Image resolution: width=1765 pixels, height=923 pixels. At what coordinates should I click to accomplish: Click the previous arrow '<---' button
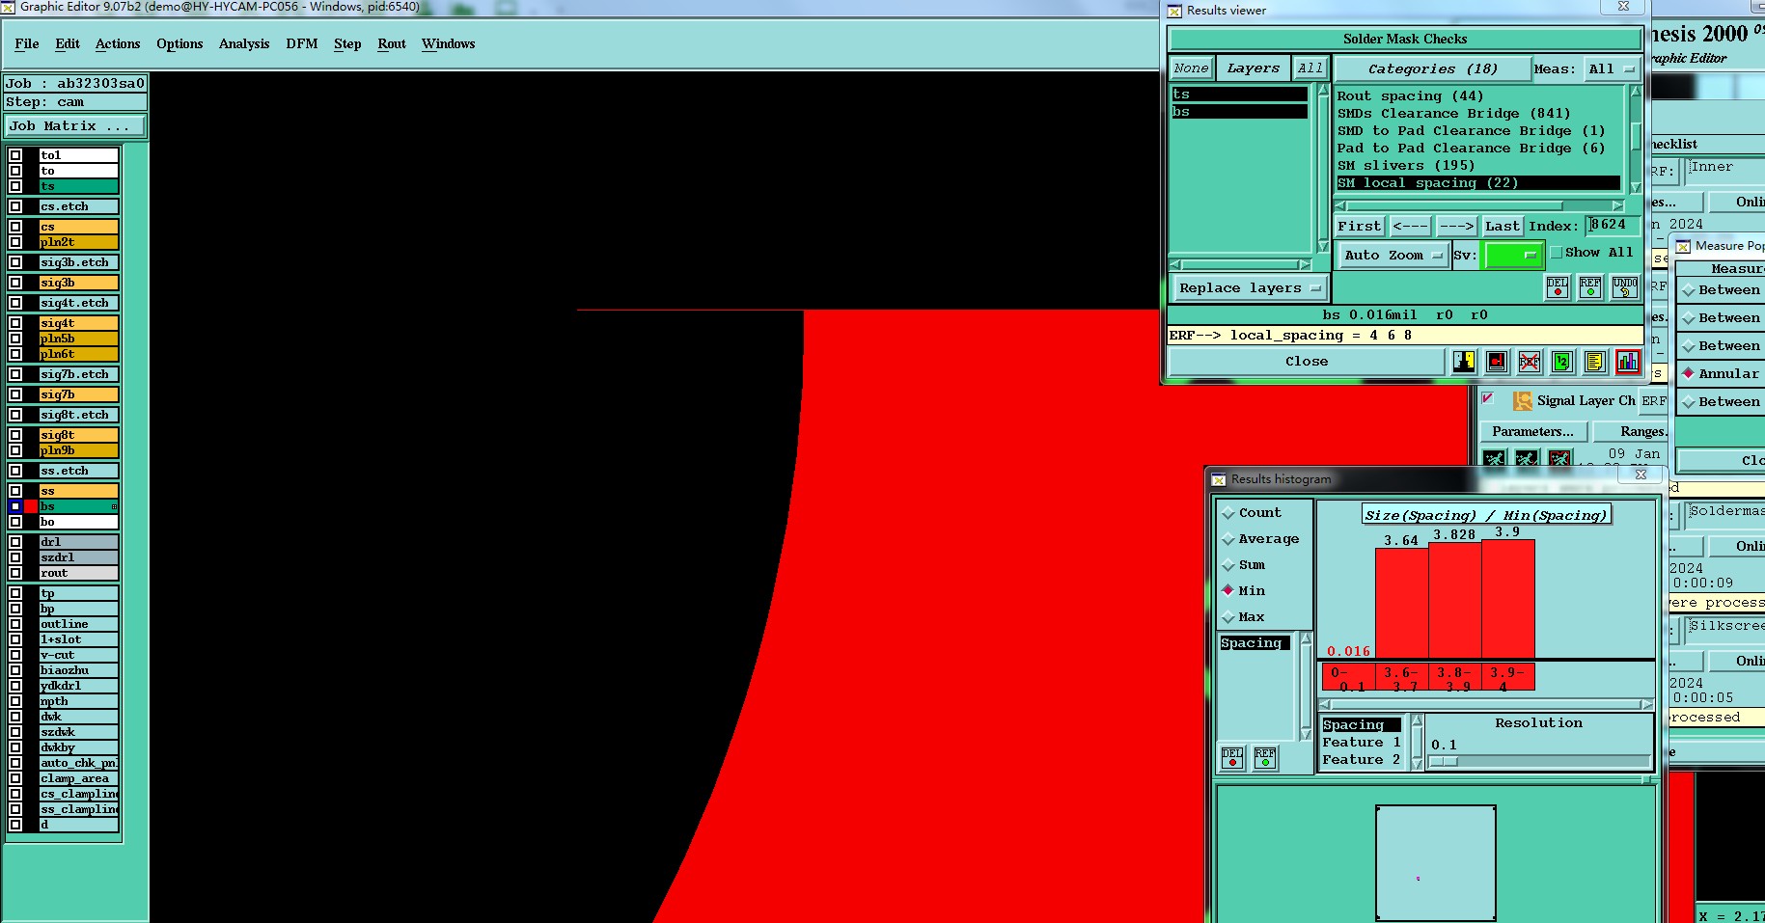1411,227
